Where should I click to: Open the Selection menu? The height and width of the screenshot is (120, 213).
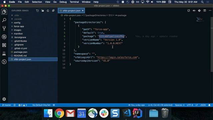pos(37,2)
